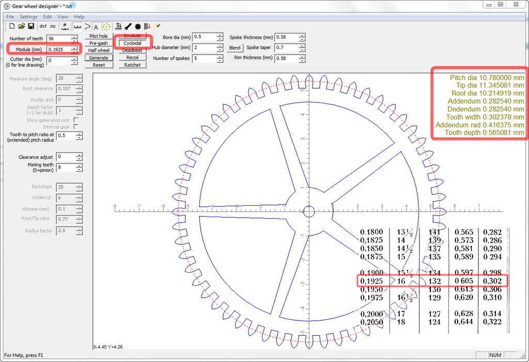Decrease Module value with down arrow
The image size is (529, 362).
pyautogui.click(x=75, y=52)
